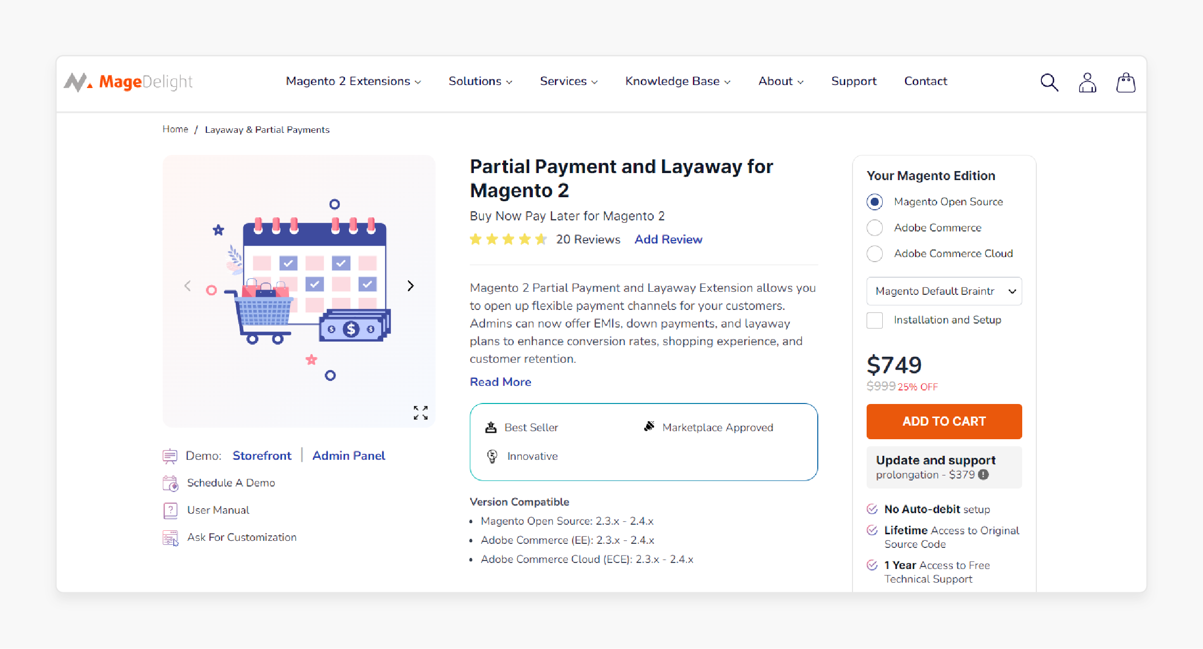Click the struck-through $999 price
Viewport: 1203px width, 649px height.
[881, 386]
